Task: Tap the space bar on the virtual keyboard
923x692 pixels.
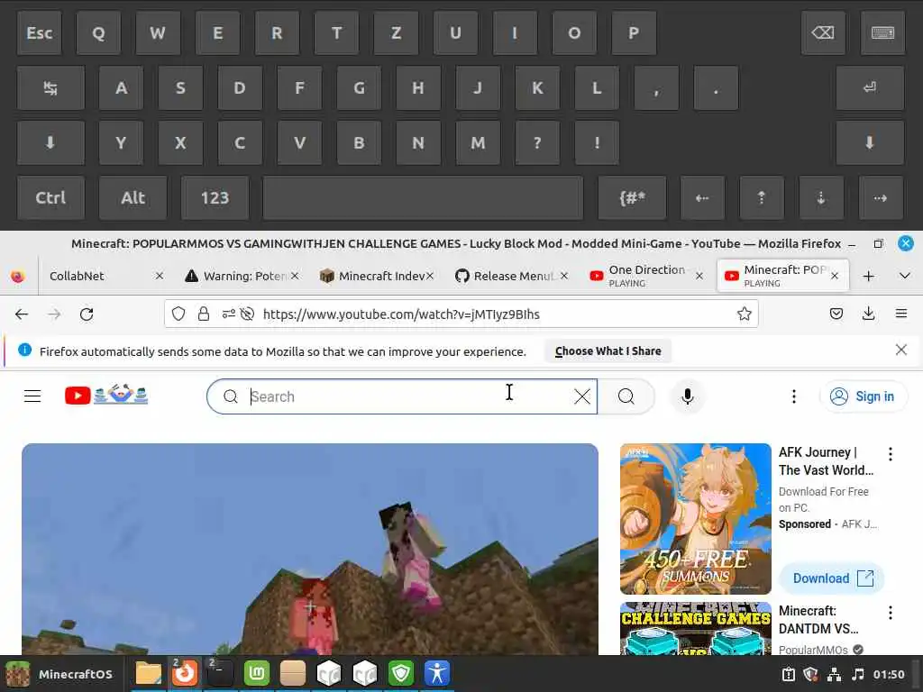Action: point(423,197)
